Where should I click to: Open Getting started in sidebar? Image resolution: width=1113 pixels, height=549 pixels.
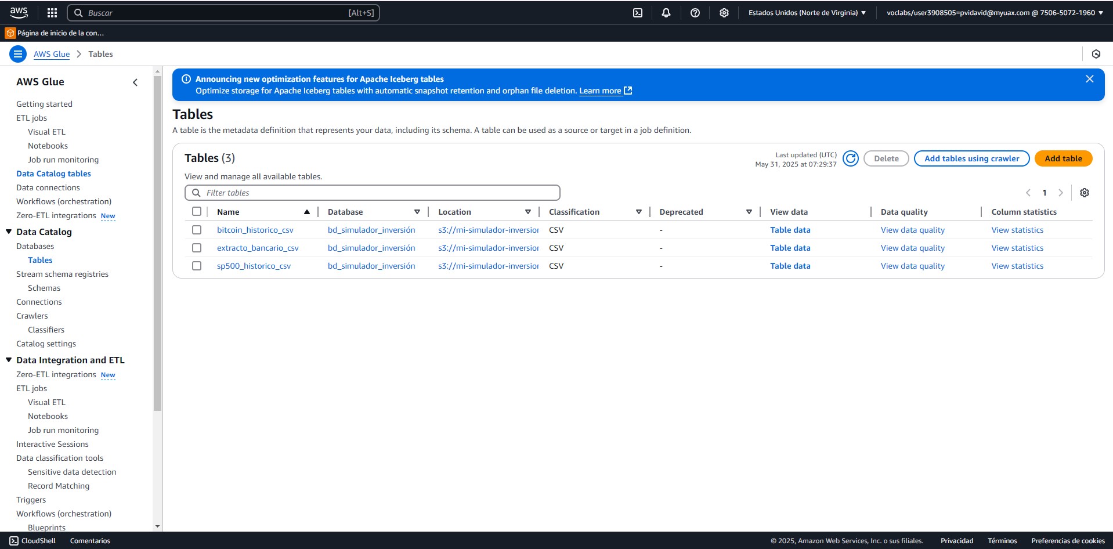tap(44, 104)
